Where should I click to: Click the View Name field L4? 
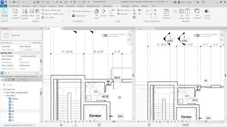coord(29,59)
